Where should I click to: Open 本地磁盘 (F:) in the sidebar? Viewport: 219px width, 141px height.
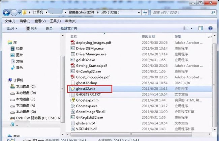tap(23, 105)
